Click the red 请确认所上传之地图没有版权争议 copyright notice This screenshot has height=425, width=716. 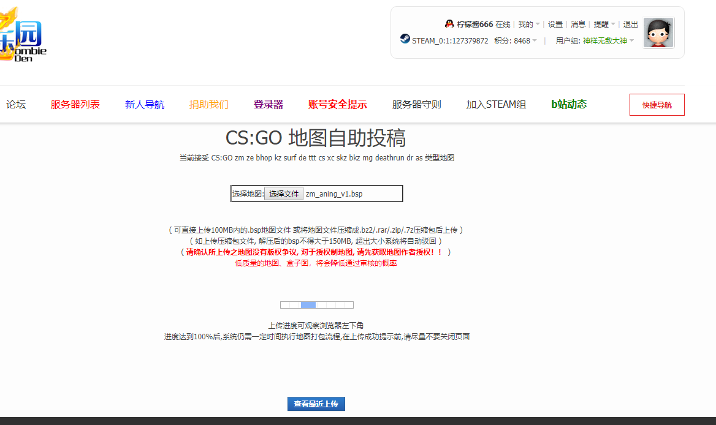314,252
